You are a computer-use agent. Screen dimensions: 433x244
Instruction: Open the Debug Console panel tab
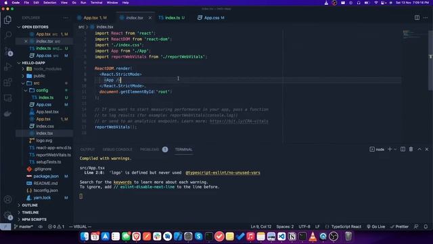tap(117, 149)
